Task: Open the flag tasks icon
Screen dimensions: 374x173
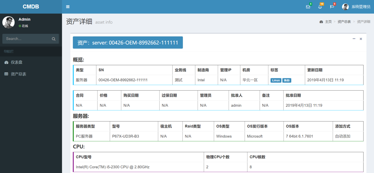Action: tap(332, 7)
